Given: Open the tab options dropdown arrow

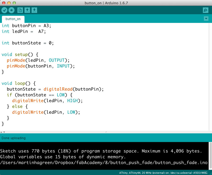Looking at the screenshot, I should (x=206, y=19).
